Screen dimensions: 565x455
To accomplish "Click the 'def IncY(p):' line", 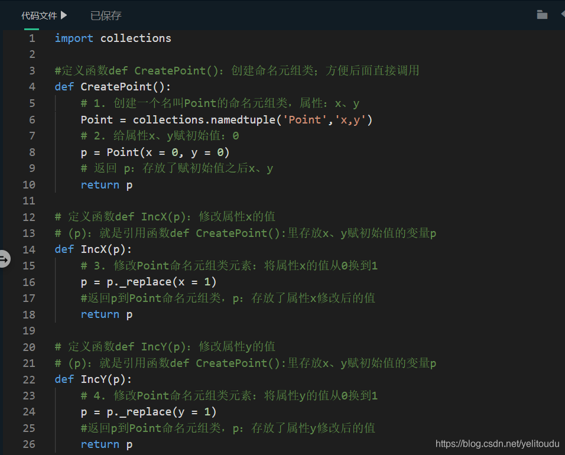I will click(x=93, y=379).
